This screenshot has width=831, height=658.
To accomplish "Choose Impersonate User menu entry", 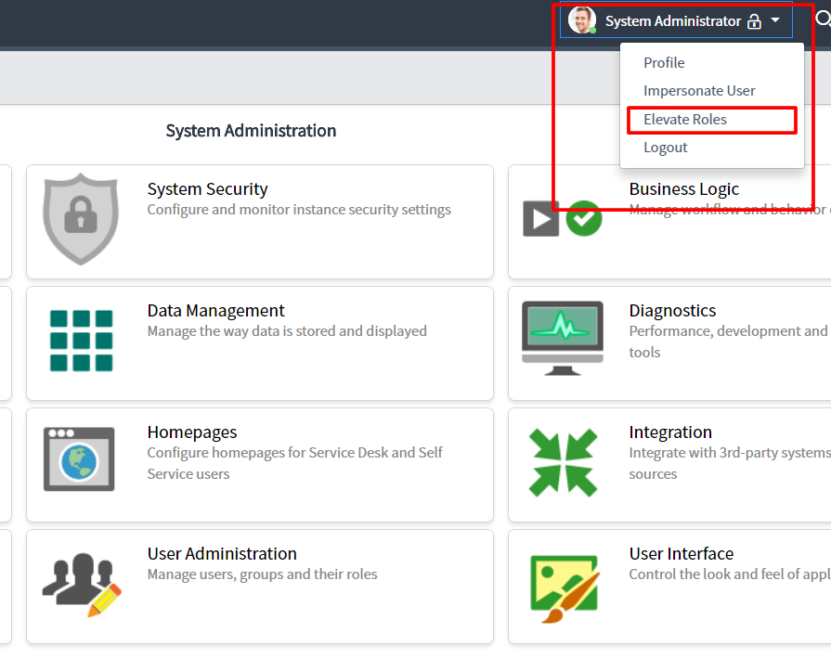I will click(x=699, y=91).
